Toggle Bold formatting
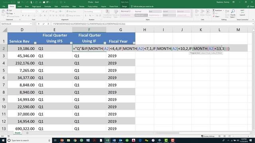 click(23, 15)
